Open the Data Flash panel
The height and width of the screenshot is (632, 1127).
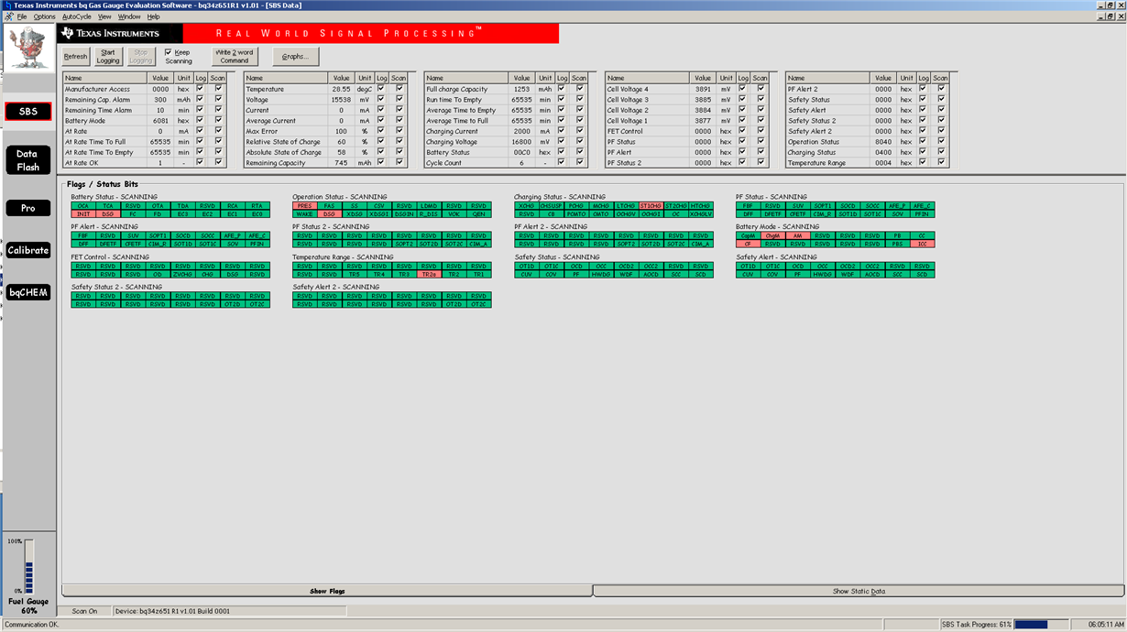coord(27,160)
